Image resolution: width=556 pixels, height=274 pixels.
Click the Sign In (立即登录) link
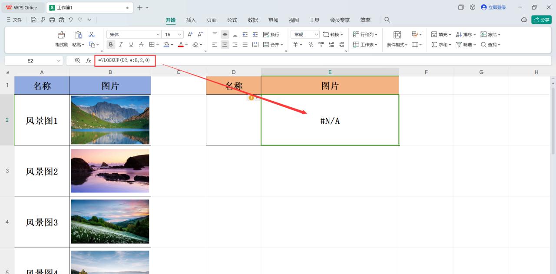(x=493, y=7)
